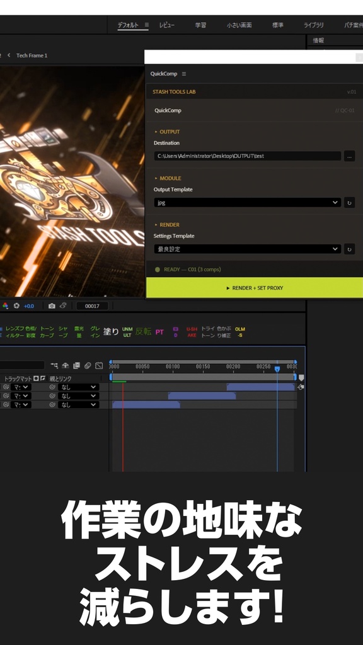This screenshot has height=645, width=363.
Task: Click the Destination path field
Action: tap(247, 156)
